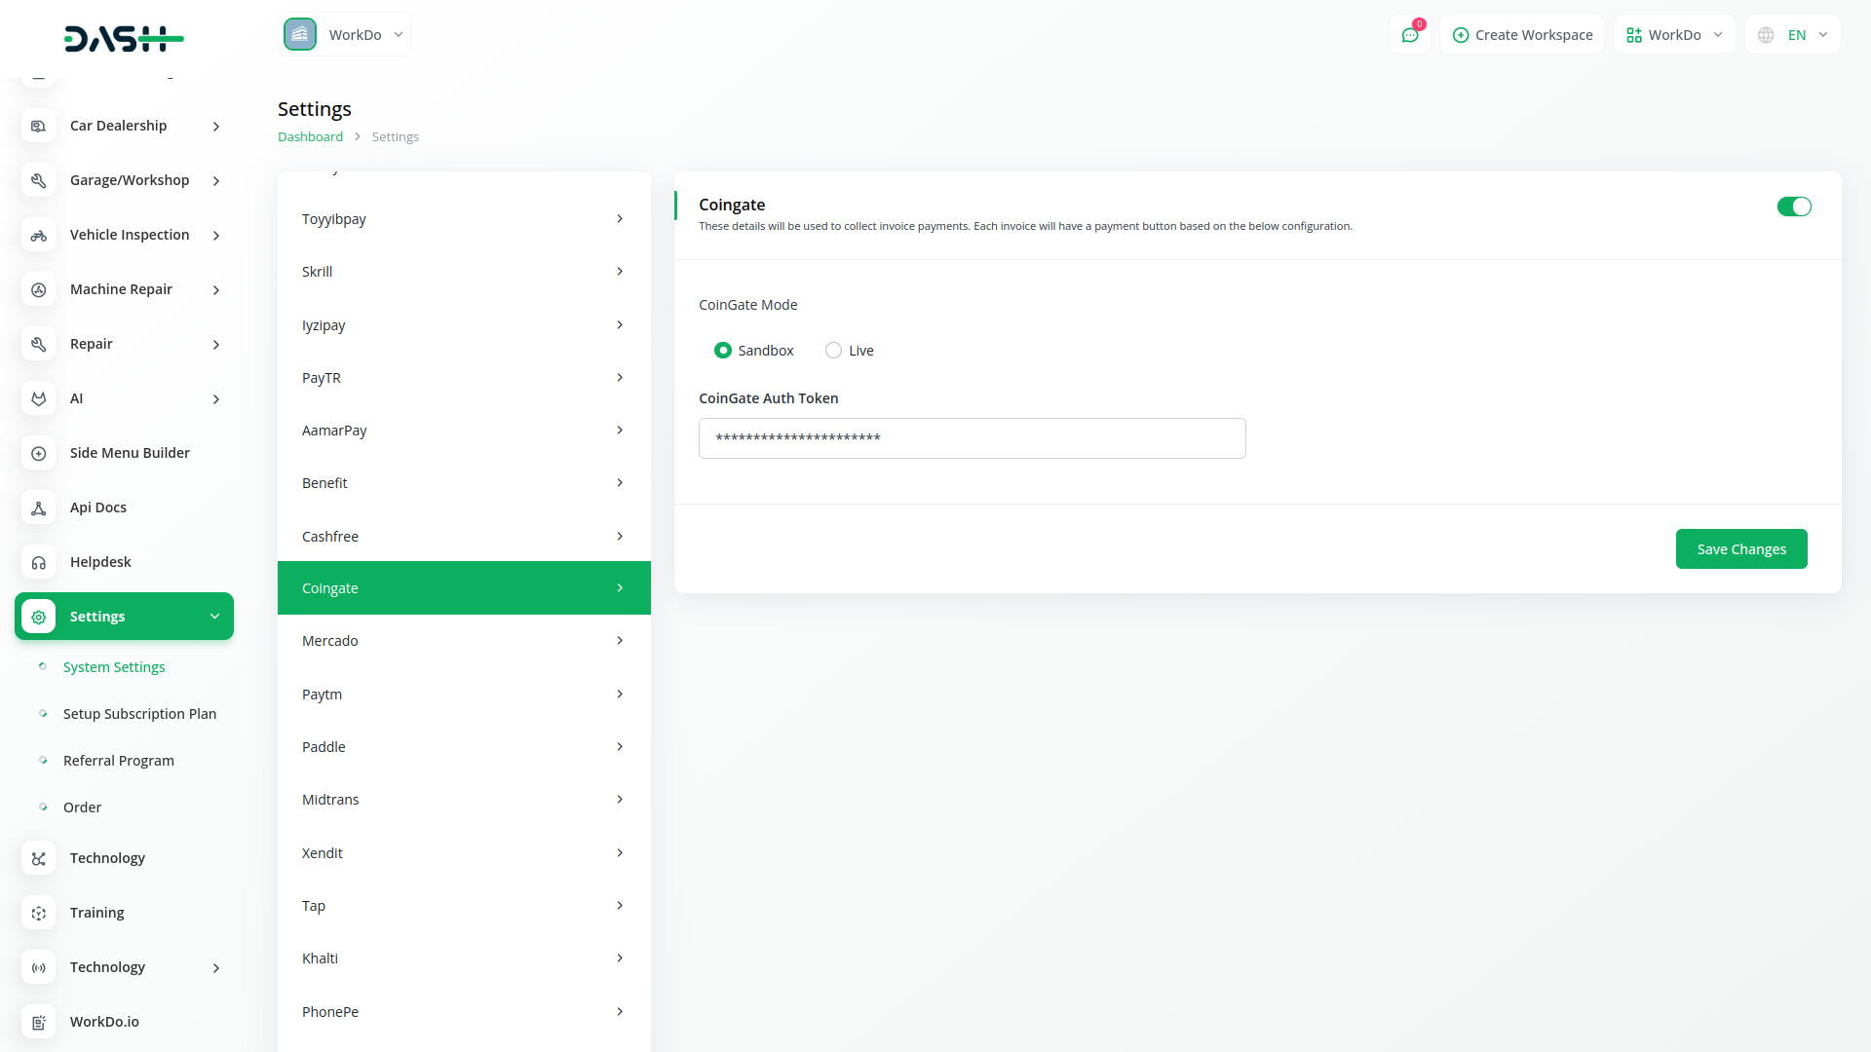This screenshot has height=1052, width=1871.
Task: Click the Vehicle Inspection motorbike icon
Action: (x=38, y=235)
